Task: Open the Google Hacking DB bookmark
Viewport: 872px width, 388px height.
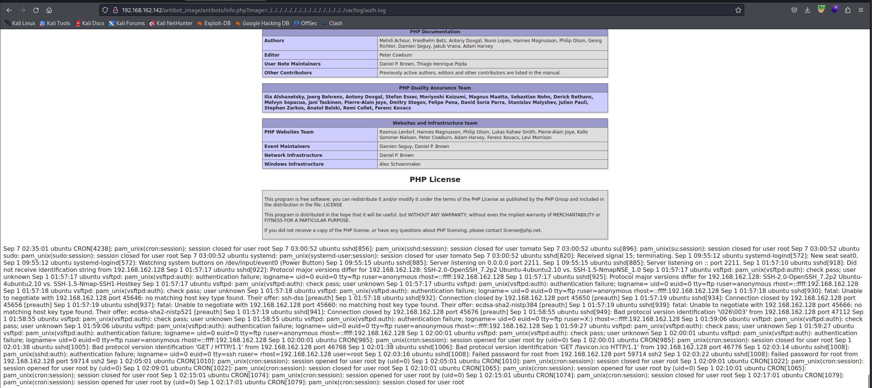Action: tap(262, 23)
